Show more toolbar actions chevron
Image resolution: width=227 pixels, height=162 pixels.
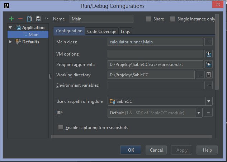(x=46, y=19)
